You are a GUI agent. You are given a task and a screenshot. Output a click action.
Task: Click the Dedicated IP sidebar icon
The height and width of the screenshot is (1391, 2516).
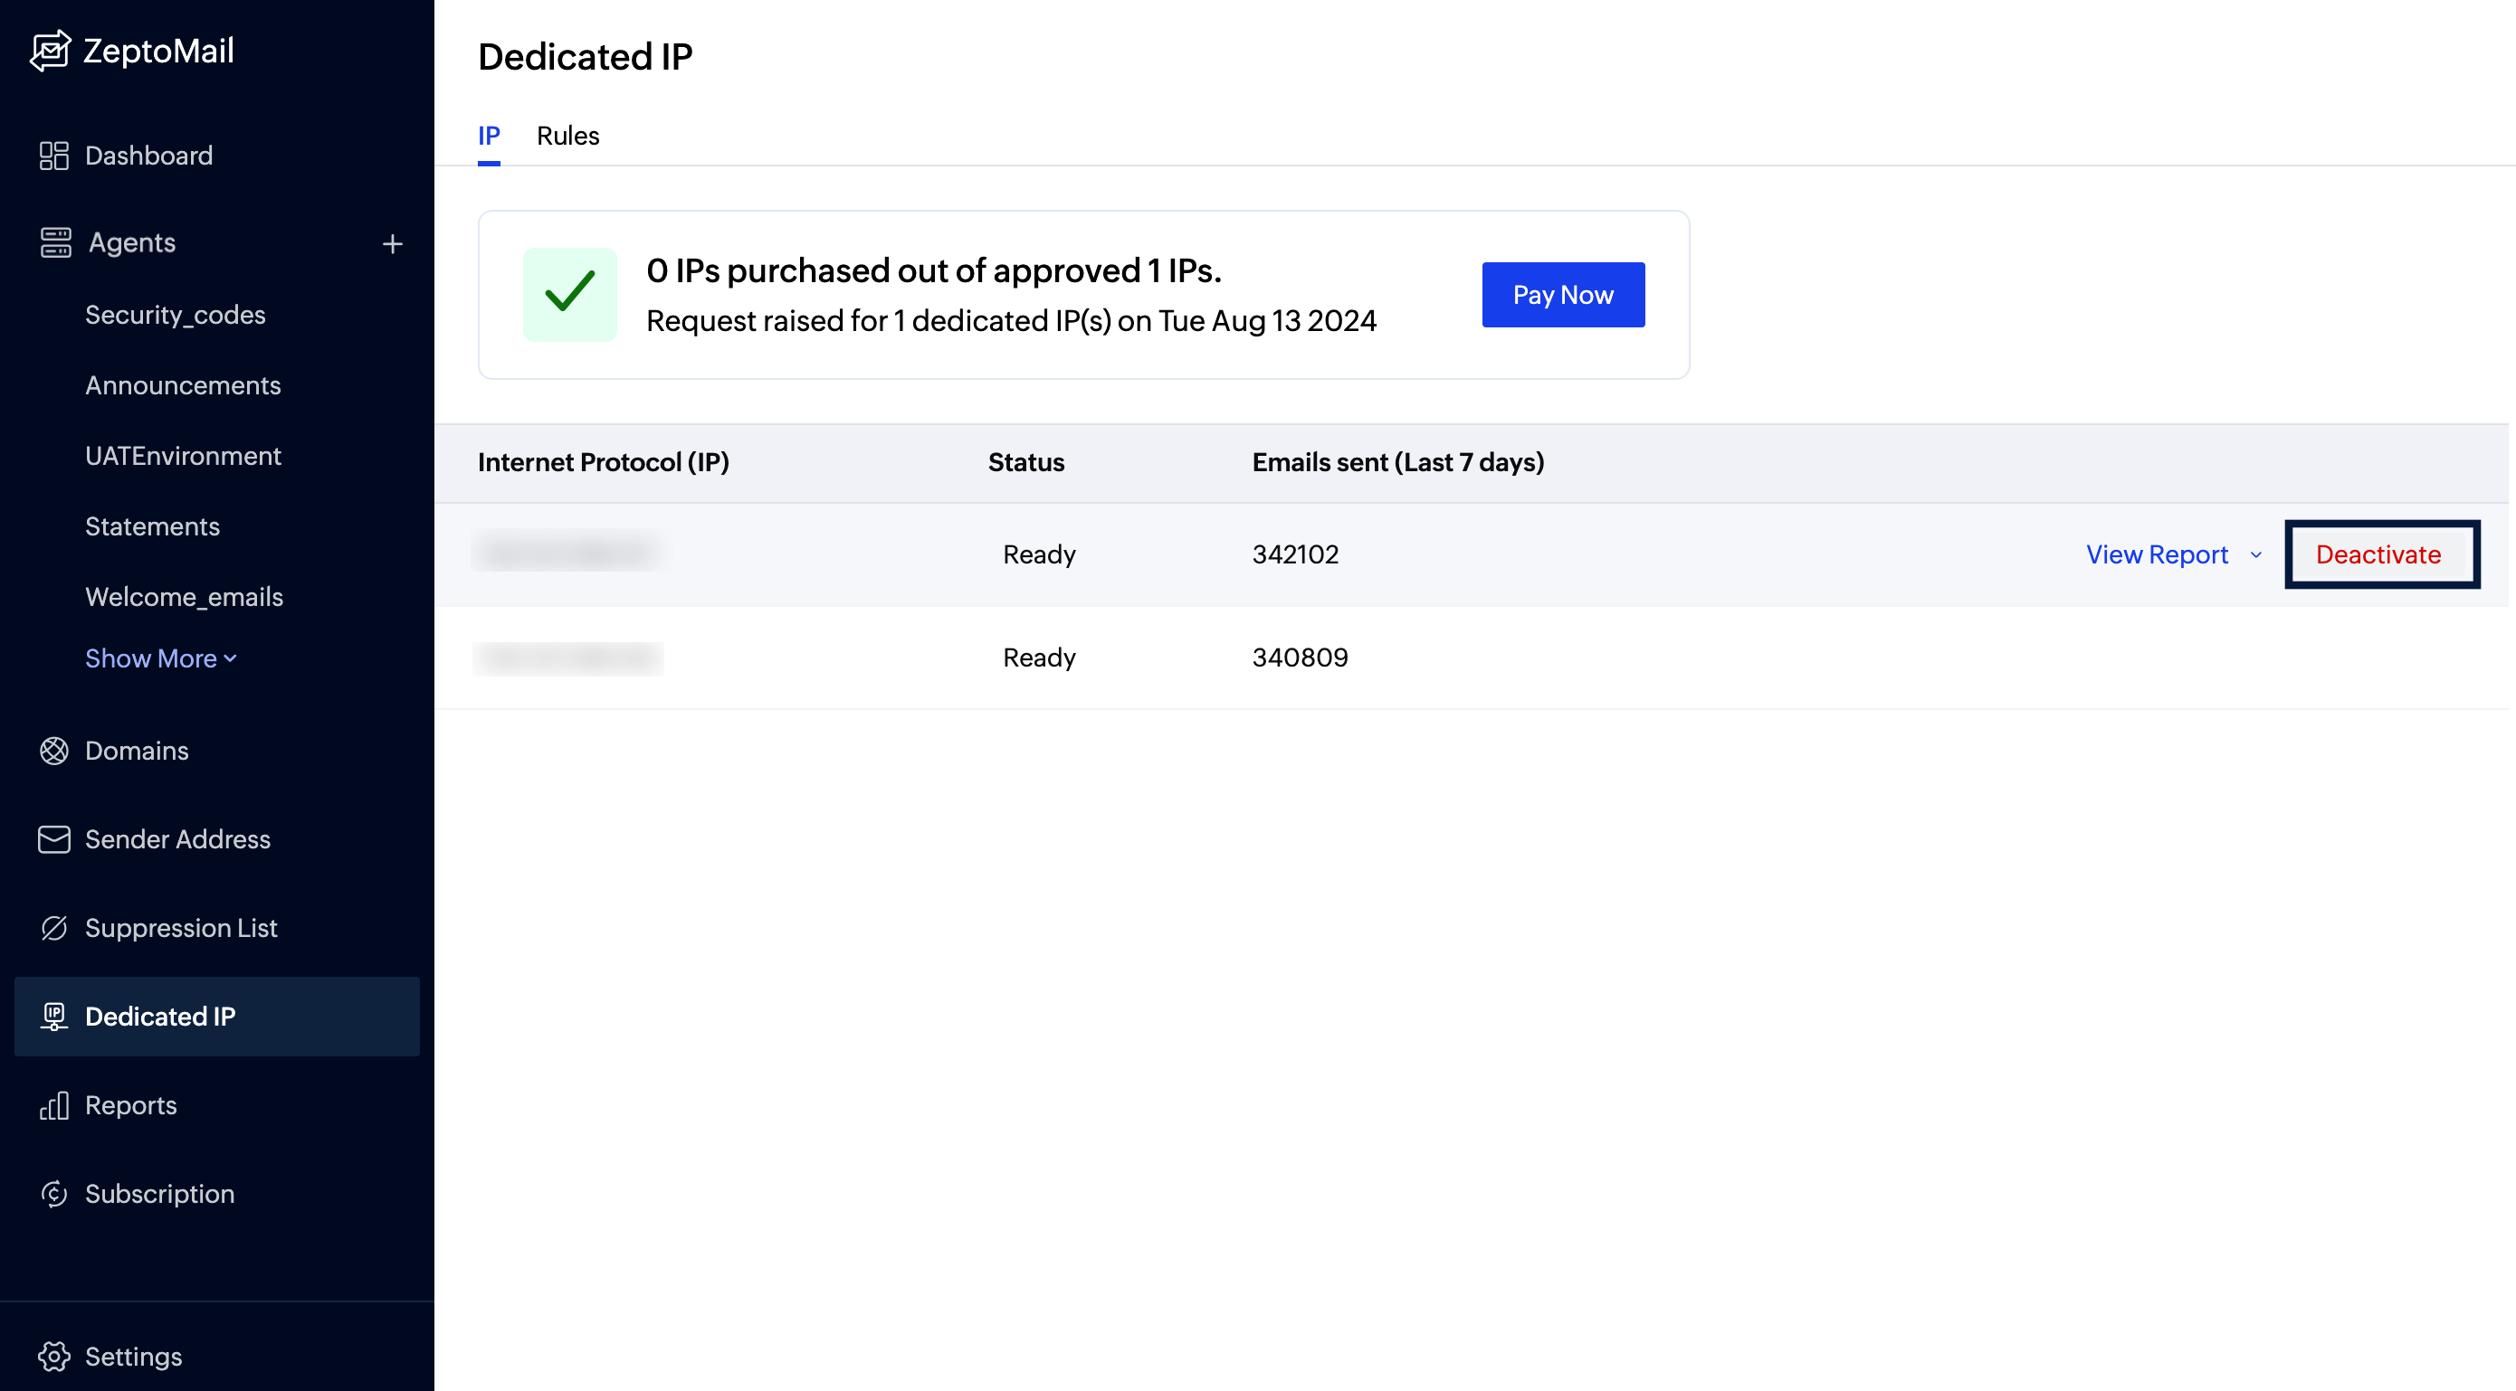pyautogui.click(x=53, y=1017)
